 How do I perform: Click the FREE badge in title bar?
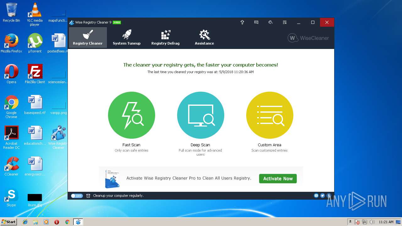pyautogui.click(x=117, y=22)
